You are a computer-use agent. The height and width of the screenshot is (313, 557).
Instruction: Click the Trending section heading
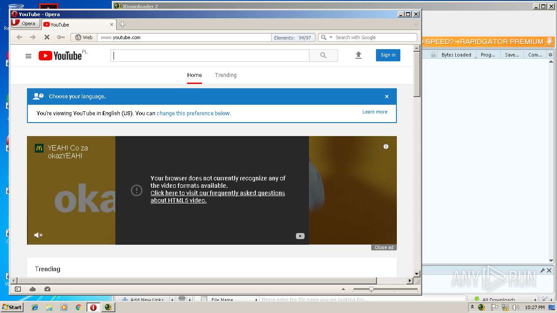coord(47,269)
